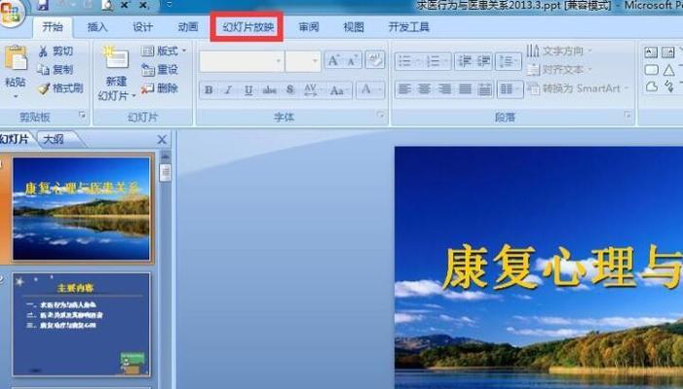Image resolution: width=683 pixels, height=389 pixels.
Task: Select the Triangle shape
Action: point(669,70)
